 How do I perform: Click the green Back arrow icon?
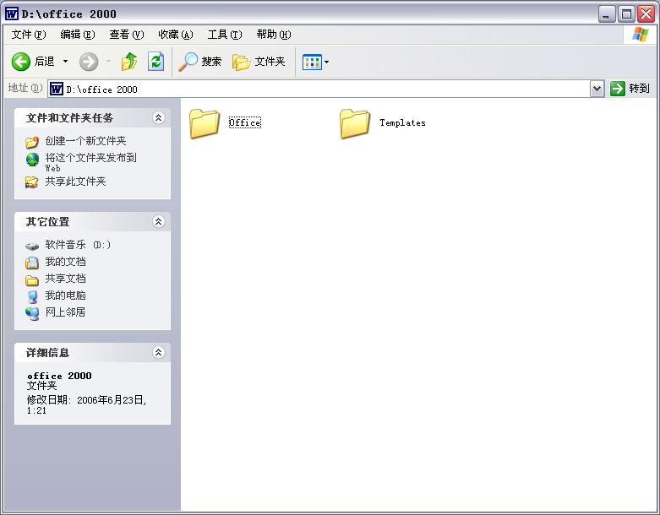(x=20, y=62)
